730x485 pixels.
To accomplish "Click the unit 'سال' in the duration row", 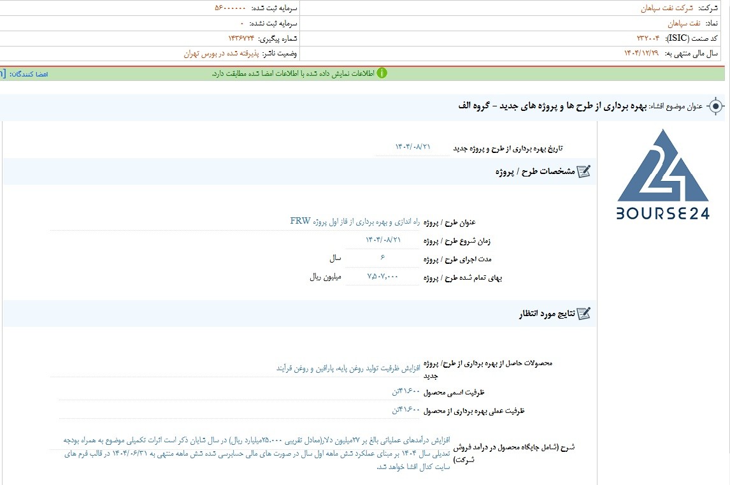I will 335,258.
